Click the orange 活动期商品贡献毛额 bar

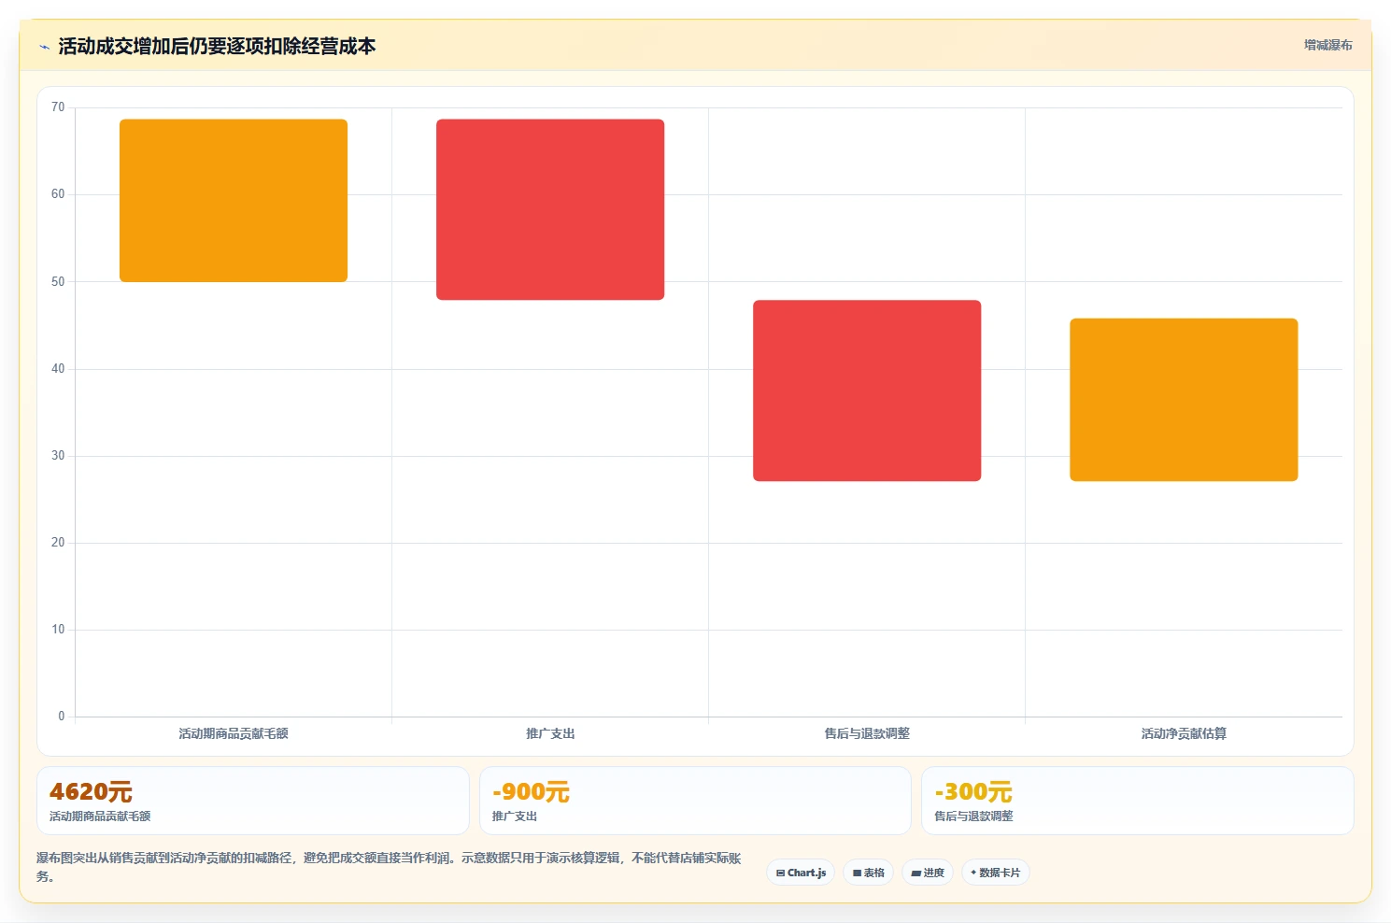(234, 200)
